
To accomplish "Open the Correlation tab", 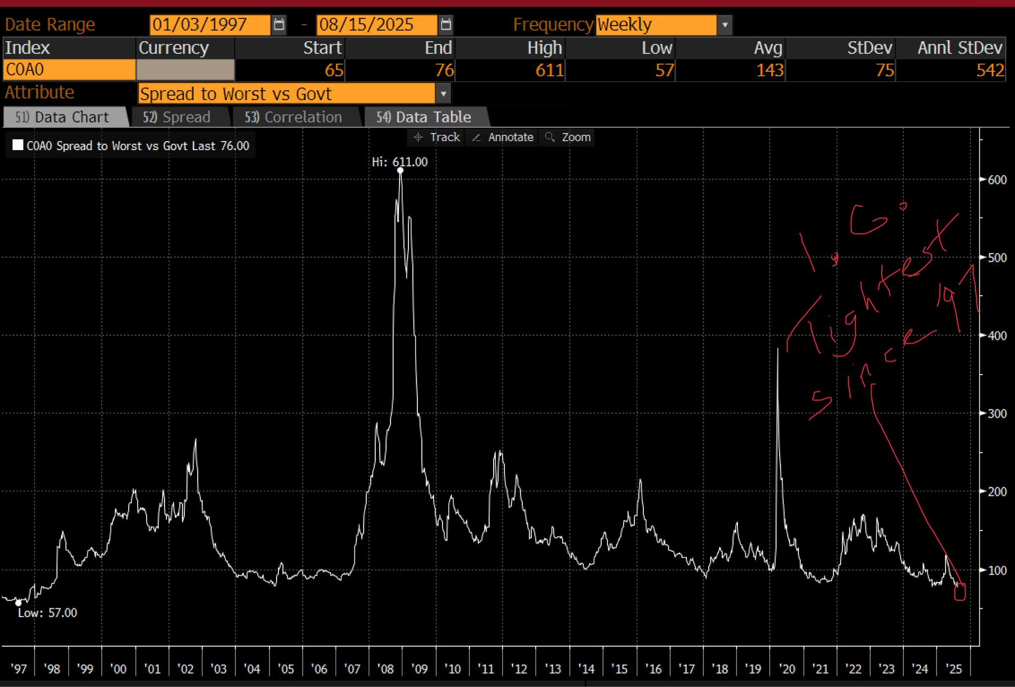I will coord(293,117).
